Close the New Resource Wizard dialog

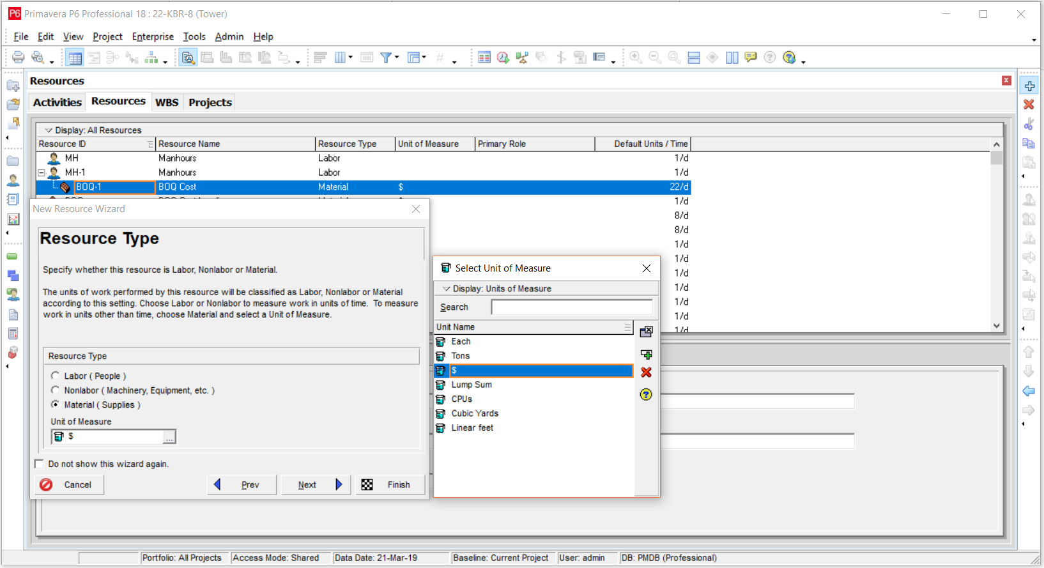(416, 209)
